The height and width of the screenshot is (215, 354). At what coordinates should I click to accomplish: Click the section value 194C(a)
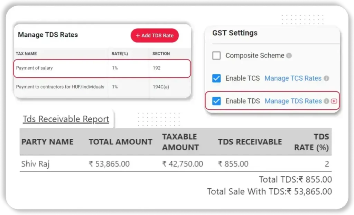pos(161,87)
